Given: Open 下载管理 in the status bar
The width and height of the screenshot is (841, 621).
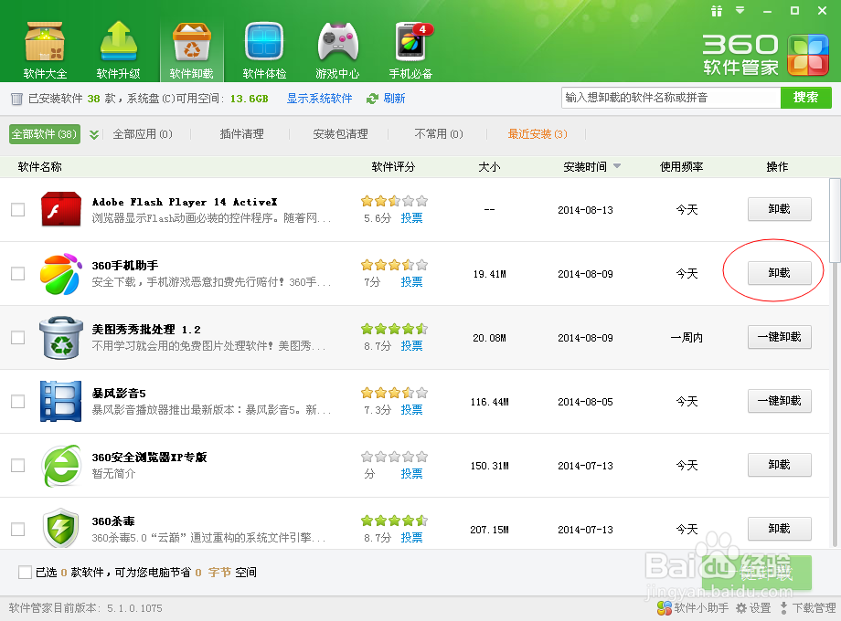Looking at the screenshot, I should 808,608.
